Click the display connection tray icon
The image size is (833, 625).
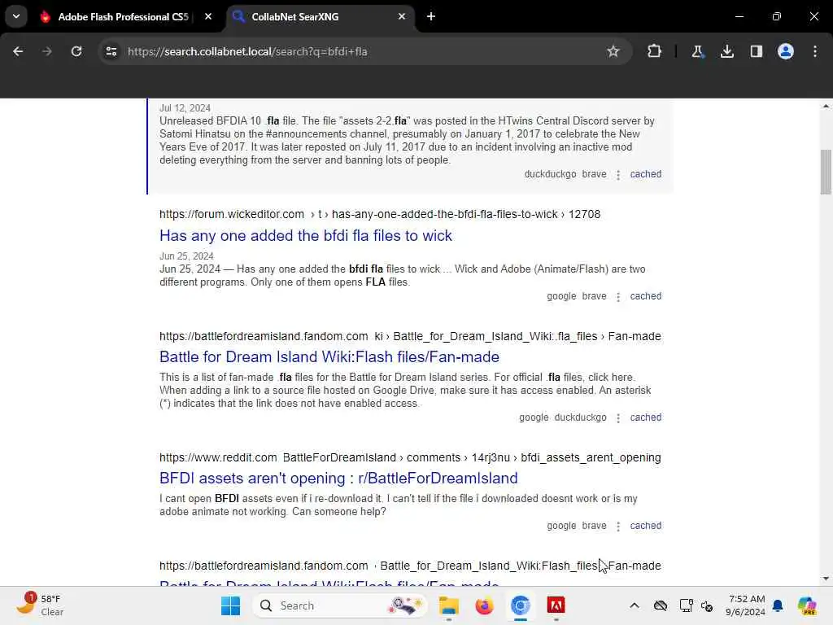[686, 605]
